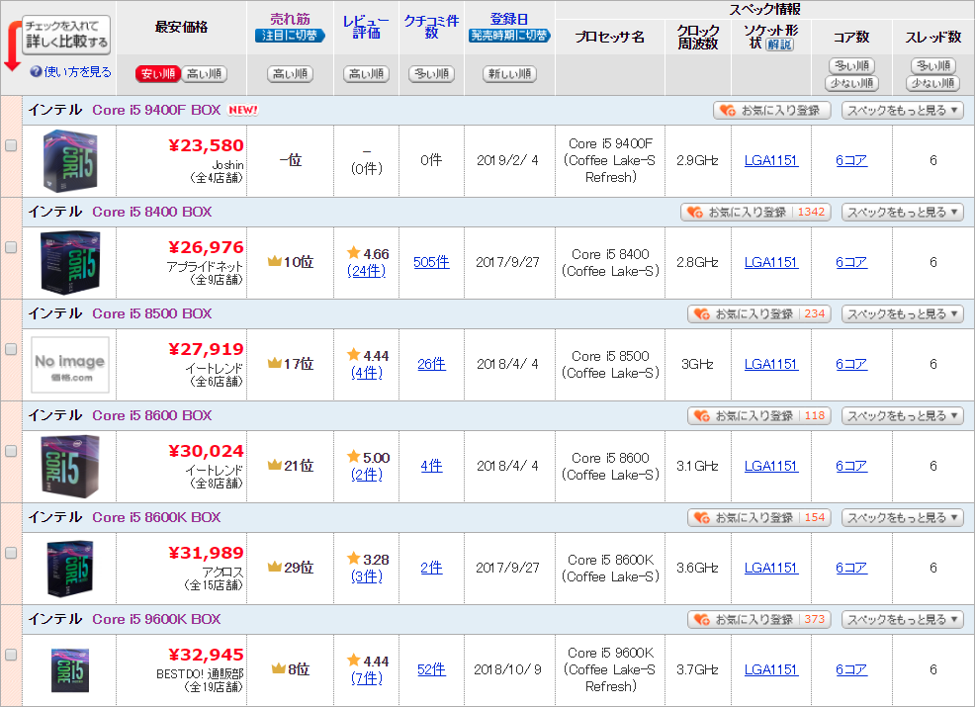Viewport: 975px width, 707px height.
Task: Open the Core i5 8600K BOX product link
Action: tap(156, 517)
